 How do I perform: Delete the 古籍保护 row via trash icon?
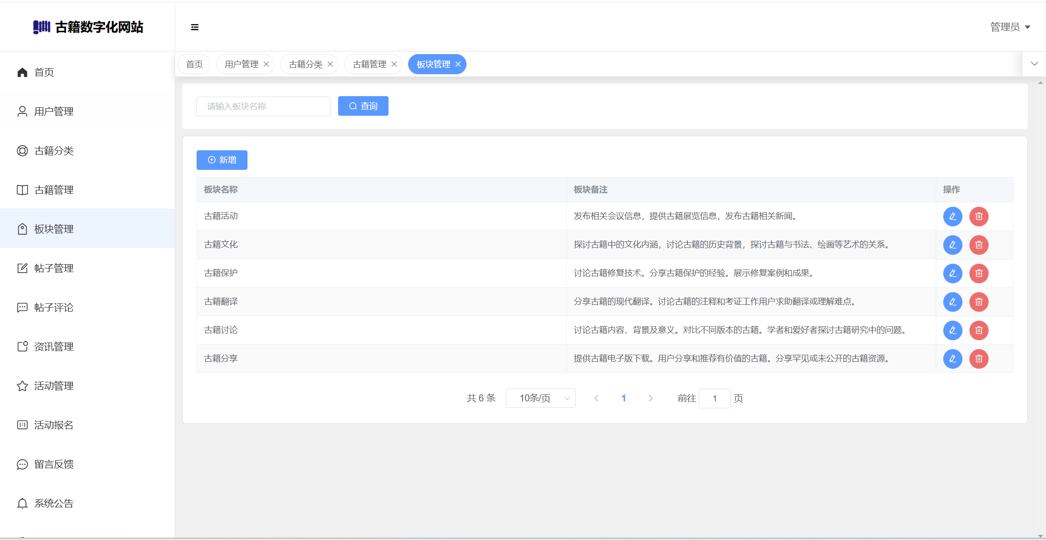click(979, 274)
